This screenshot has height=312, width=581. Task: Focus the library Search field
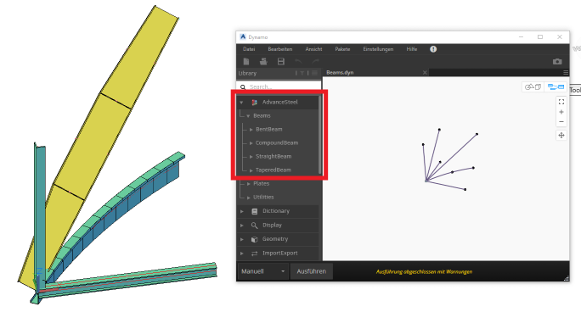click(x=279, y=86)
